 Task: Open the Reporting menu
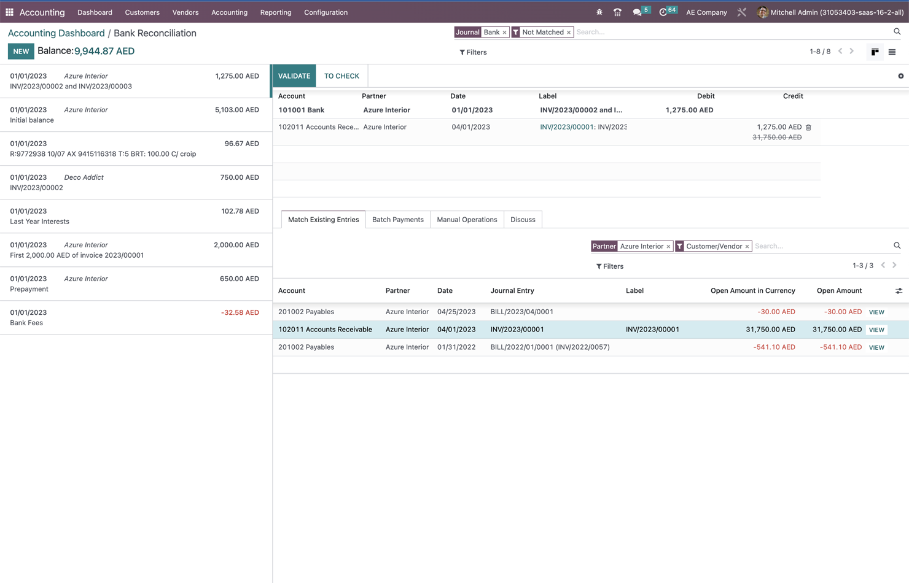coord(275,12)
